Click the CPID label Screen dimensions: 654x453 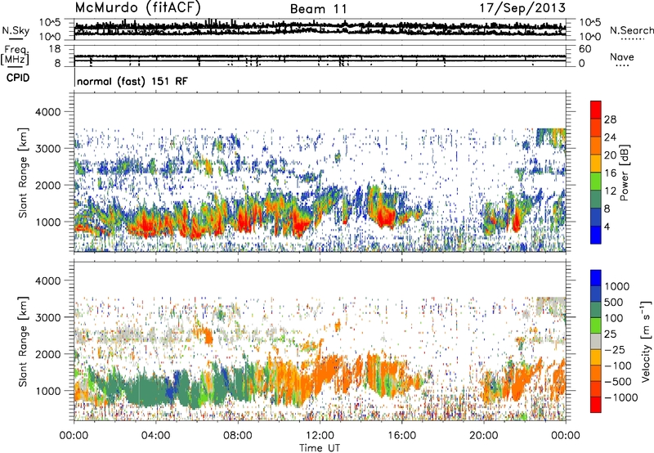[x=18, y=78]
